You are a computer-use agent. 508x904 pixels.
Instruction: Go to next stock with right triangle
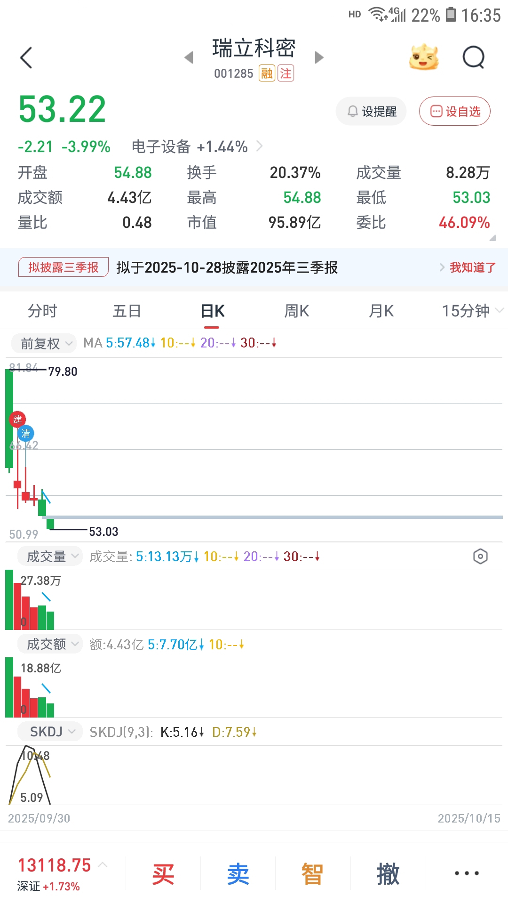[319, 57]
